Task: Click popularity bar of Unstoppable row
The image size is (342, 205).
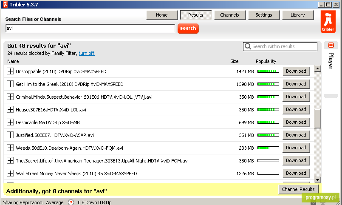Action: (268, 71)
